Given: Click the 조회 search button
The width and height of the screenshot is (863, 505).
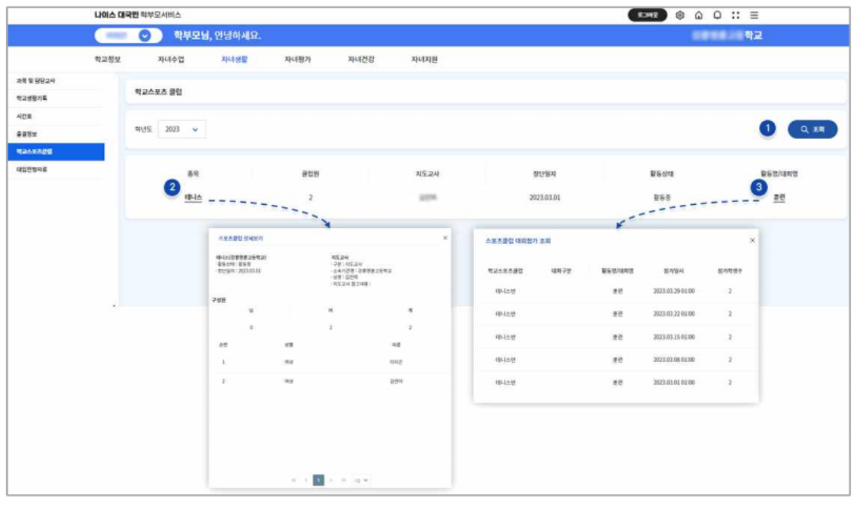Looking at the screenshot, I should point(812,129).
